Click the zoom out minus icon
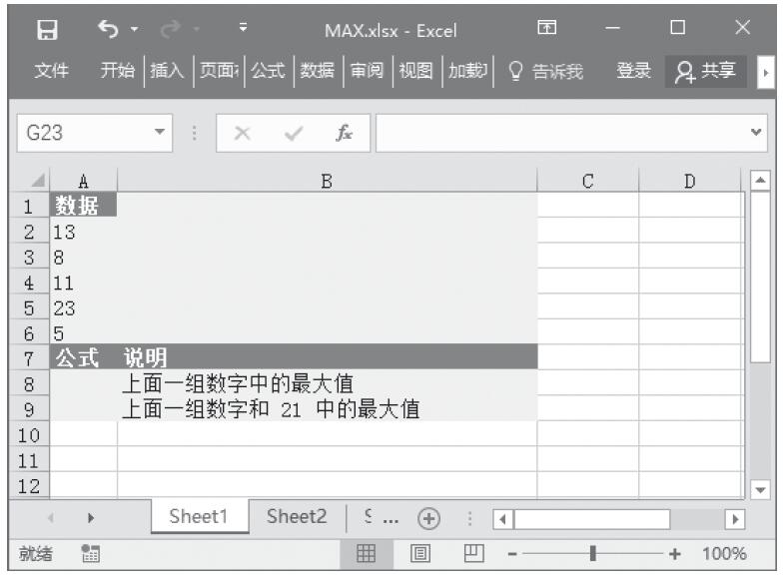This screenshot has width=784, height=576. pos(513,553)
